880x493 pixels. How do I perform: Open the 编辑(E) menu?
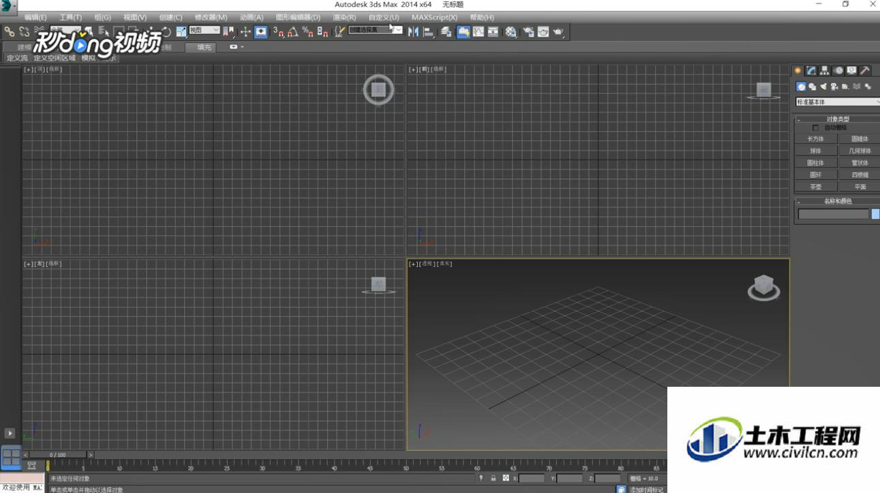pyautogui.click(x=35, y=17)
